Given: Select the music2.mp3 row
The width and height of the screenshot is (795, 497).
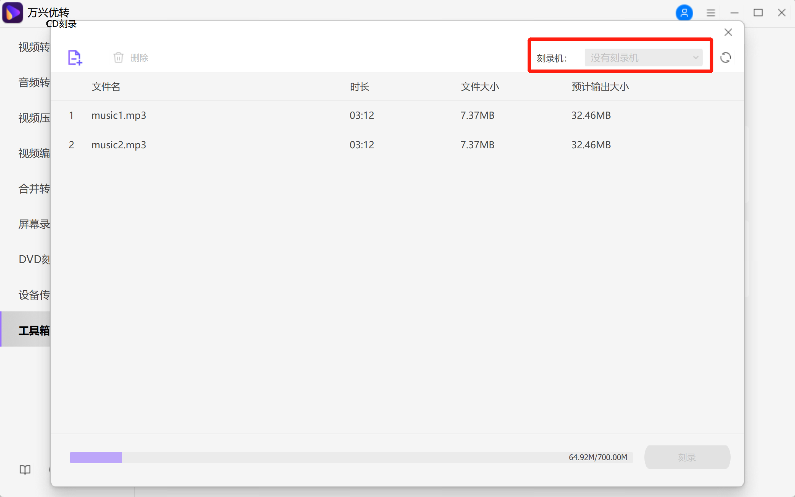Looking at the screenshot, I should coord(119,145).
